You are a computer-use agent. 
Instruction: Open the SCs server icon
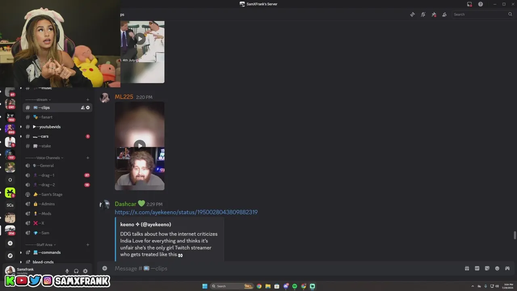10,205
